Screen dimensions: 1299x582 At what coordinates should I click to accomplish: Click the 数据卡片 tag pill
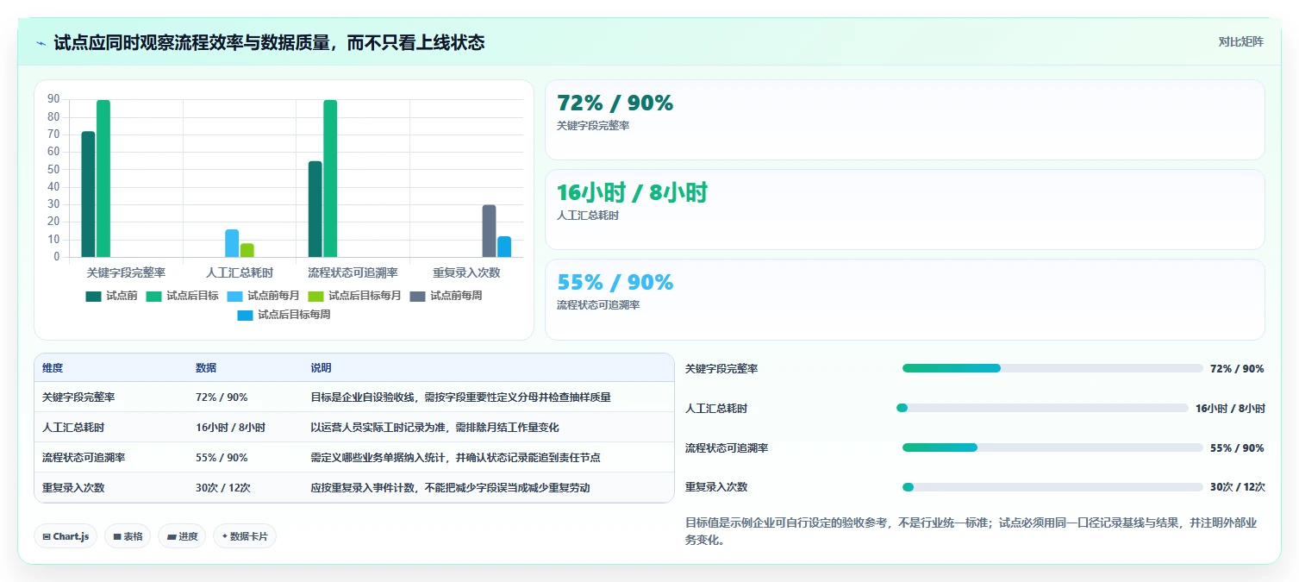tap(245, 536)
